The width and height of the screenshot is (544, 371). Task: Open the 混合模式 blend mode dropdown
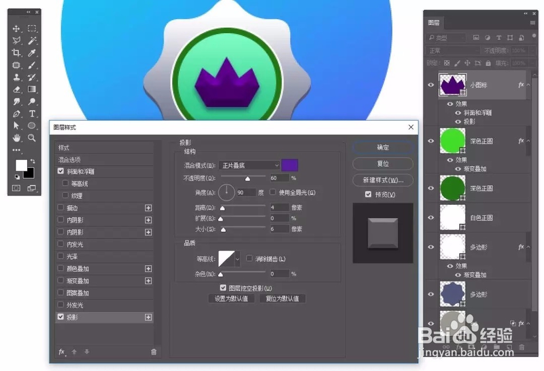pos(248,165)
